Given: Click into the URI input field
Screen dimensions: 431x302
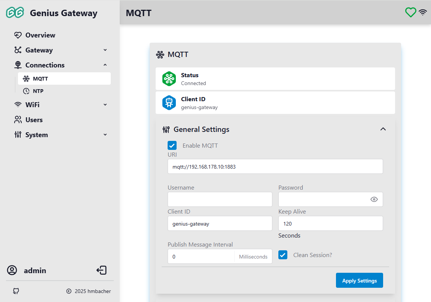Looking at the screenshot, I should point(275,166).
